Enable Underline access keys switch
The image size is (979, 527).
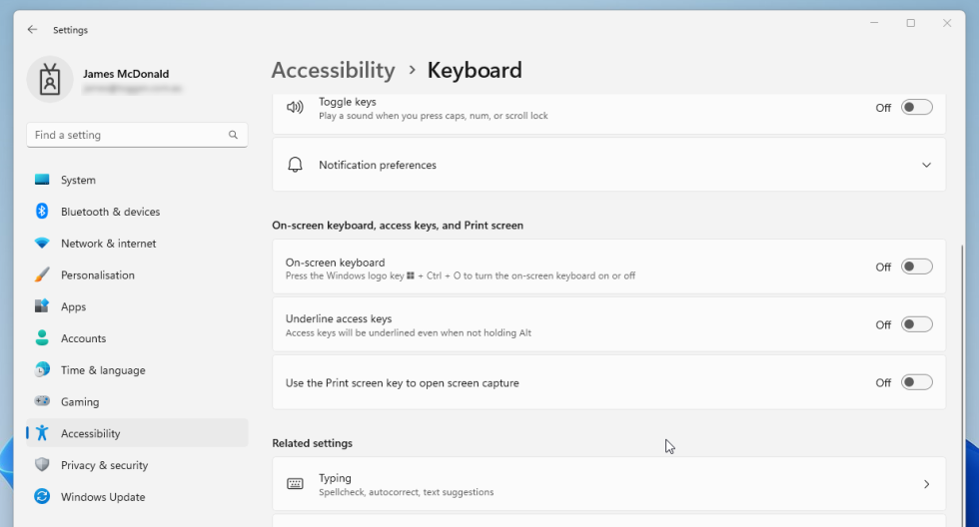(916, 324)
